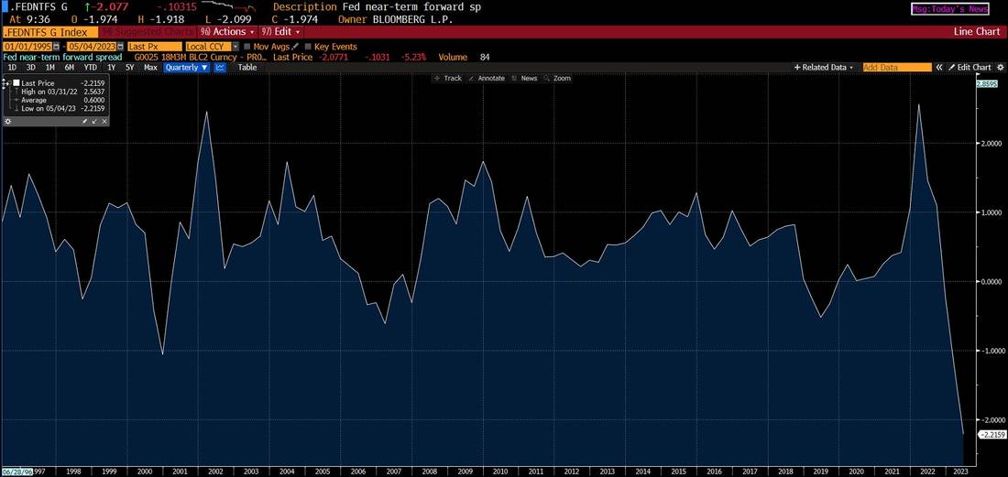1008x477 pixels.
Task: Open chart settings gear at far right
Action: (1000, 68)
